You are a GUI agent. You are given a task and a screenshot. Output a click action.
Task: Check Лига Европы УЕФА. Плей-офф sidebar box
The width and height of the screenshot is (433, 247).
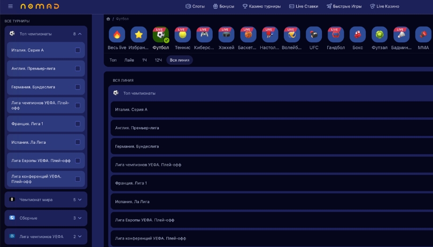[x=78, y=160]
